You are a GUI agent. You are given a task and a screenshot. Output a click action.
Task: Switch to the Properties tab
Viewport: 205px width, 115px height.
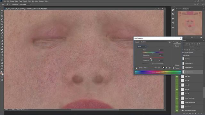pos(179,9)
